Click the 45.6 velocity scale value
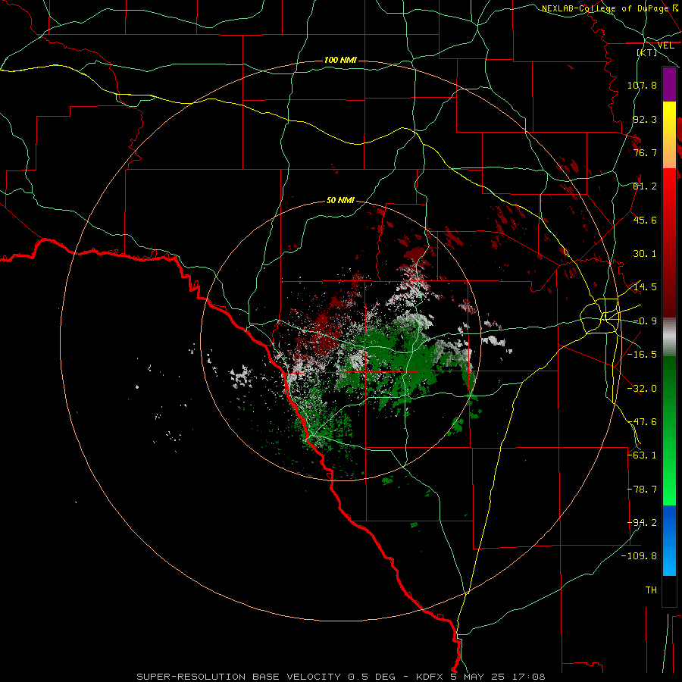The image size is (682, 682). [645, 220]
